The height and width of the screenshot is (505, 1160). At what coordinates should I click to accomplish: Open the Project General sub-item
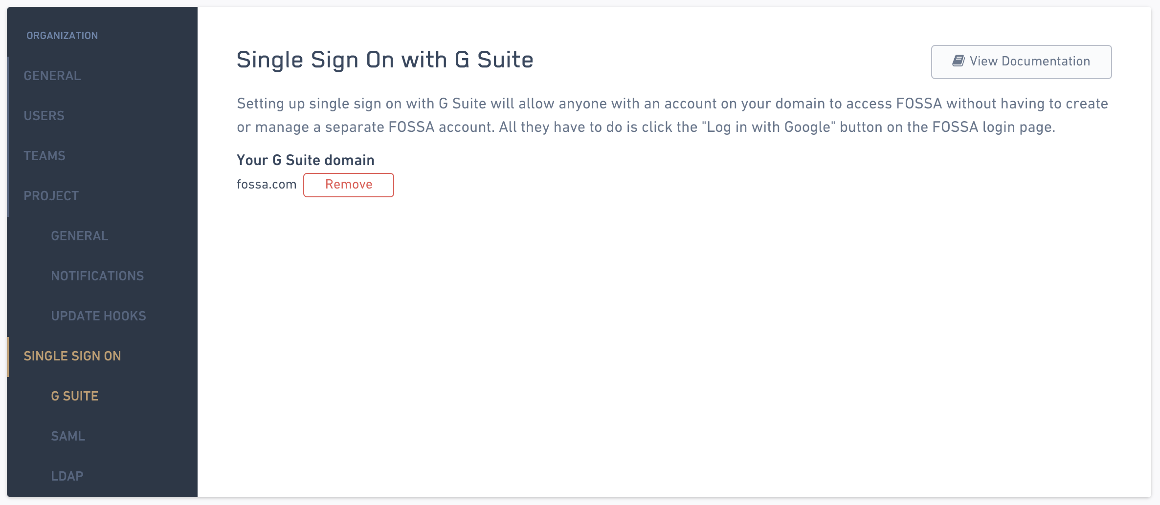(80, 236)
